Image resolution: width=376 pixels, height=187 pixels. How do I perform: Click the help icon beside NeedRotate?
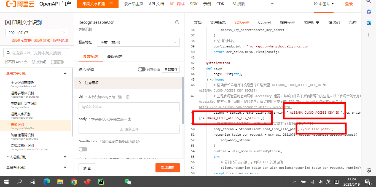138,142
